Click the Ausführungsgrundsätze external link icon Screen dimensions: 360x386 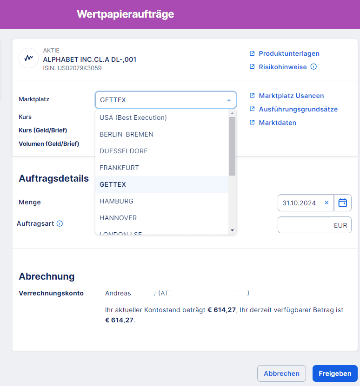click(252, 109)
